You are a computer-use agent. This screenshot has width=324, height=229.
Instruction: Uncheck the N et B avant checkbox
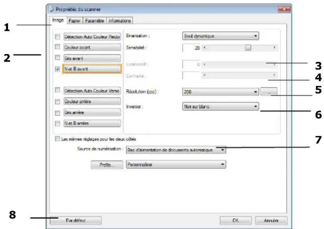[x=57, y=69]
